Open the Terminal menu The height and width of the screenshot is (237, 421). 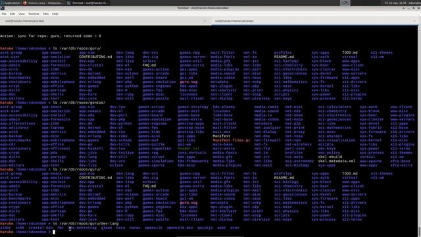[x=34, y=14]
